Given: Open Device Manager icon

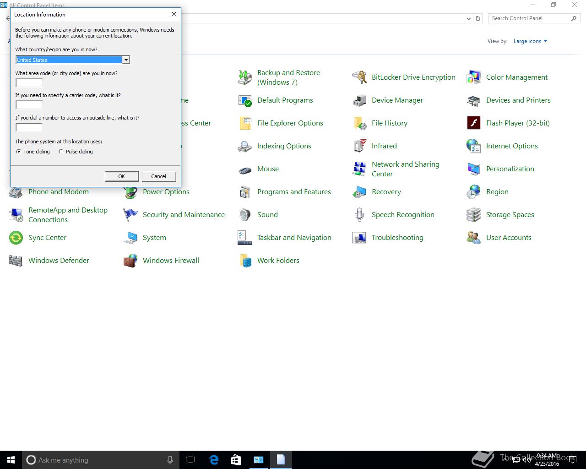Looking at the screenshot, I should (x=359, y=100).
